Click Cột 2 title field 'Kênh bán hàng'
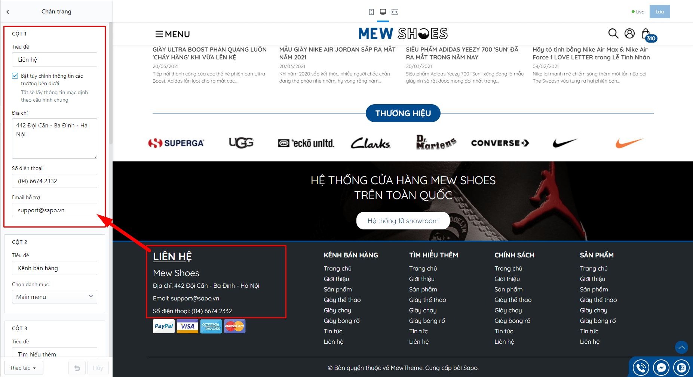 pyautogui.click(x=55, y=268)
